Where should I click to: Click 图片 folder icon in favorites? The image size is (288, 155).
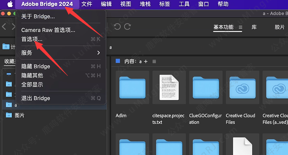pyautogui.click(x=9, y=115)
